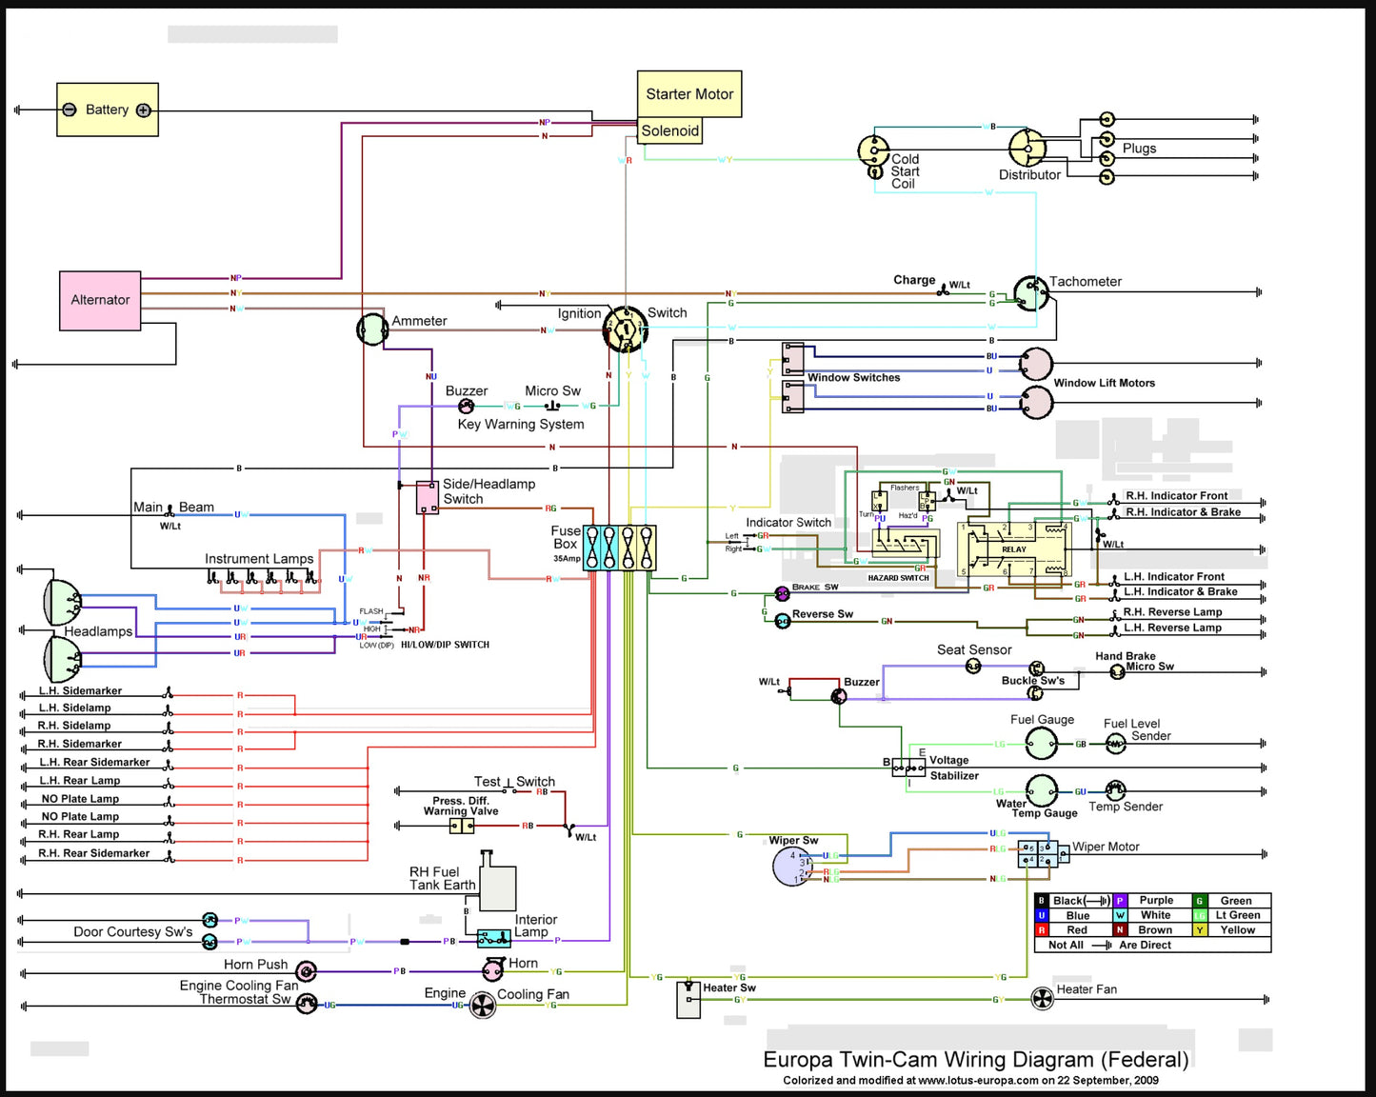Select the pink Alternator block

point(100,300)
